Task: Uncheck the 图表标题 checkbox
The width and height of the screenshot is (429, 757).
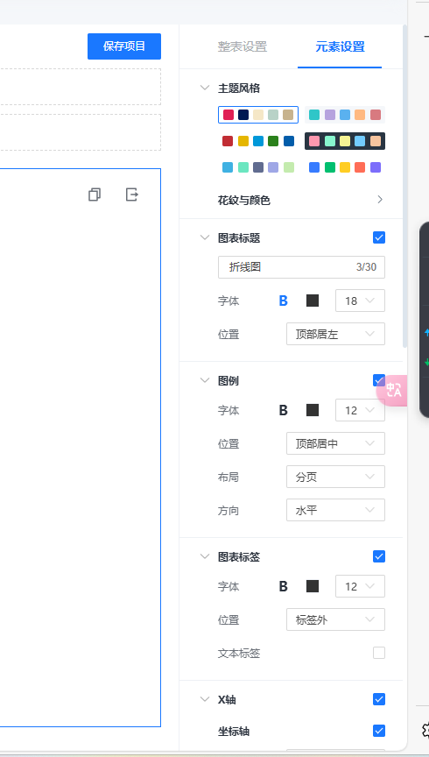Action: pos(379,237)
